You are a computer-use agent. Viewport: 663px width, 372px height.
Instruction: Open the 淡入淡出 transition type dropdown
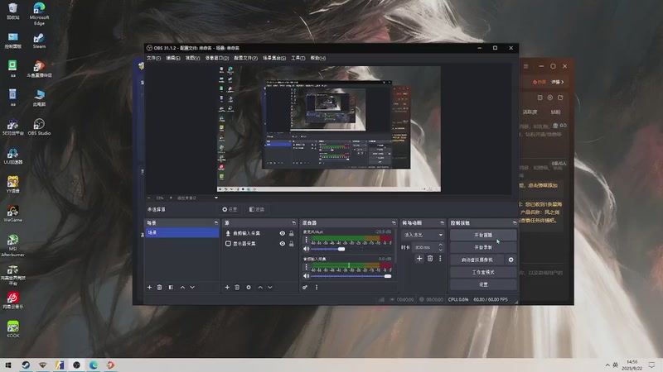click(423, 235)
